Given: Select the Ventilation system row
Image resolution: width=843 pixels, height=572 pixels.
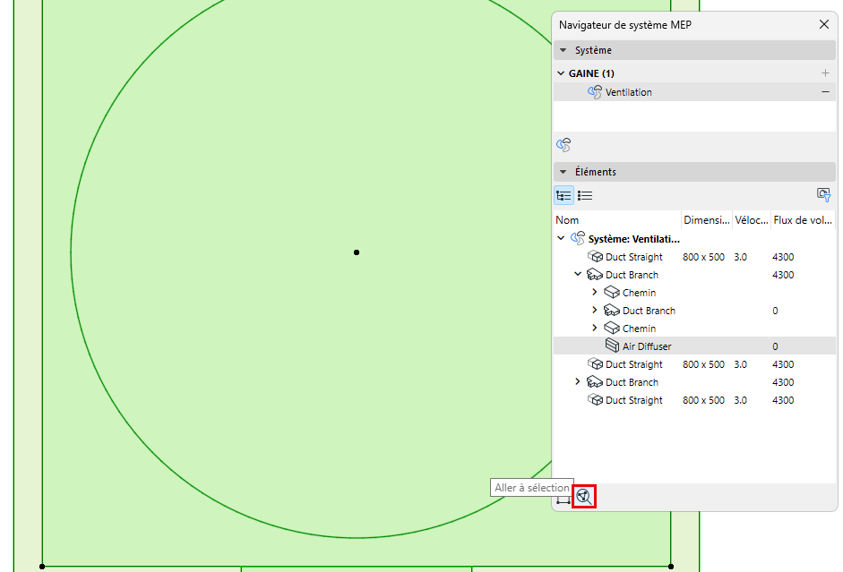Looking at the screenshot, I should tap(694, 92).
